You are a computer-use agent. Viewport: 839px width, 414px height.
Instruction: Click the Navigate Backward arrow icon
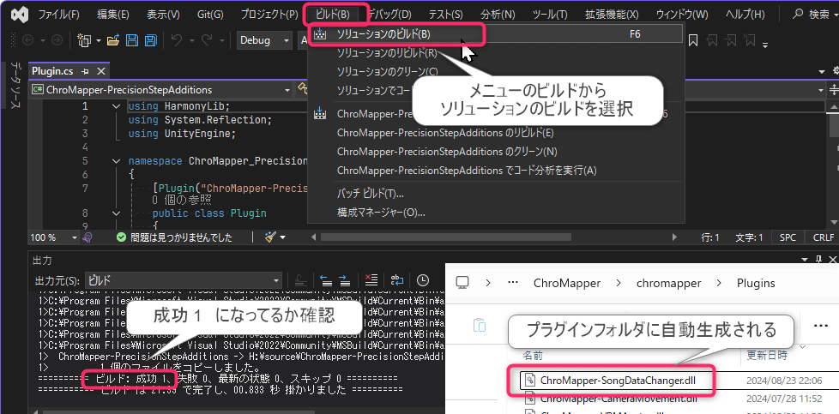27,40
